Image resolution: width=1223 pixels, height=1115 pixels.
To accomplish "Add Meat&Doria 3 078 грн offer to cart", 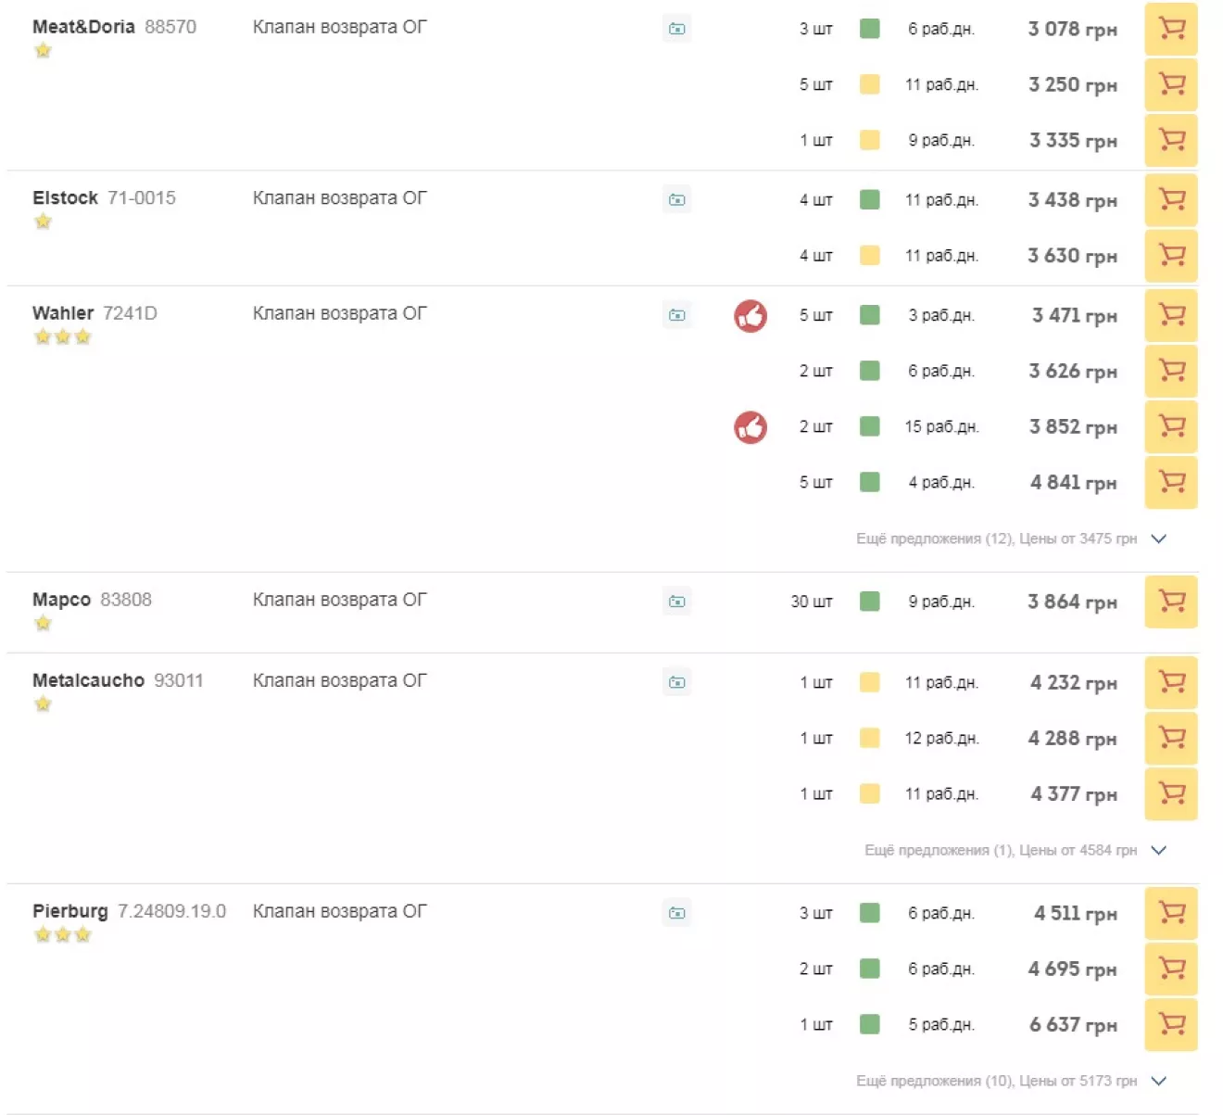I will tap(1171, 29).
